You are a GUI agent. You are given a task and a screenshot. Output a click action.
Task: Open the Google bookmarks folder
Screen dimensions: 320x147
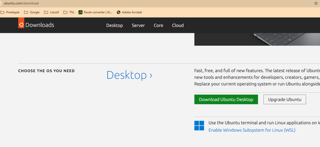tap(32, 12)
